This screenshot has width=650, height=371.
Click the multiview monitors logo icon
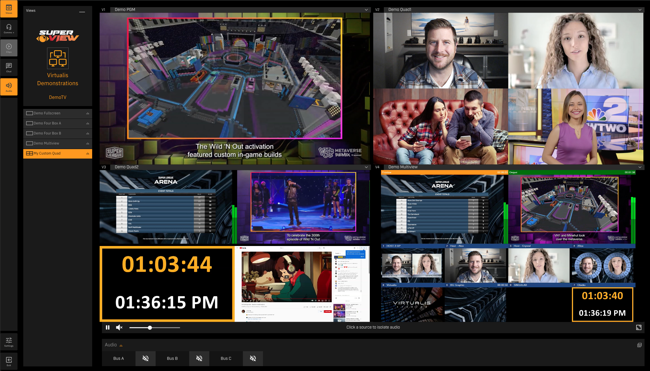(58, 58)
